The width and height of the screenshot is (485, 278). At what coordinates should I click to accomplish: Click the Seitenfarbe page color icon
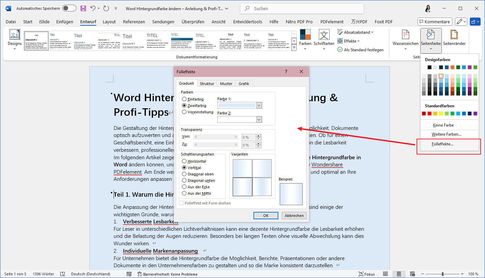[x=431, y=35]
